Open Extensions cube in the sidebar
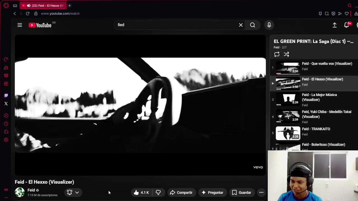 coord(6,132)
